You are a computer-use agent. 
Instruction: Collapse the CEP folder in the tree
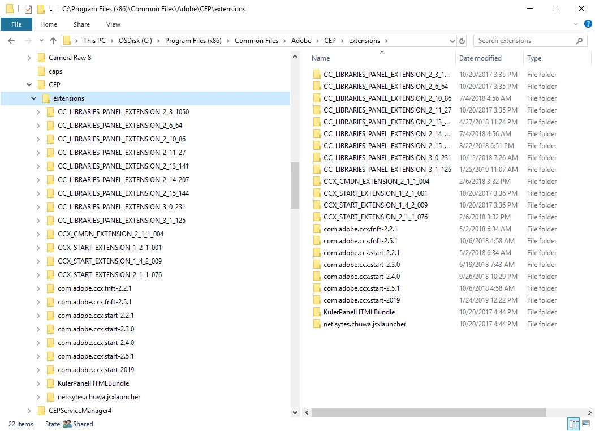coord(29,85)
